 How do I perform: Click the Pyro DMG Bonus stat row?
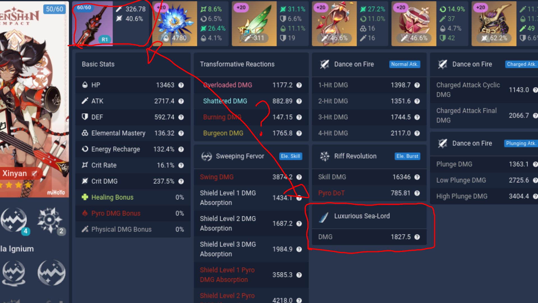point(133,213)
